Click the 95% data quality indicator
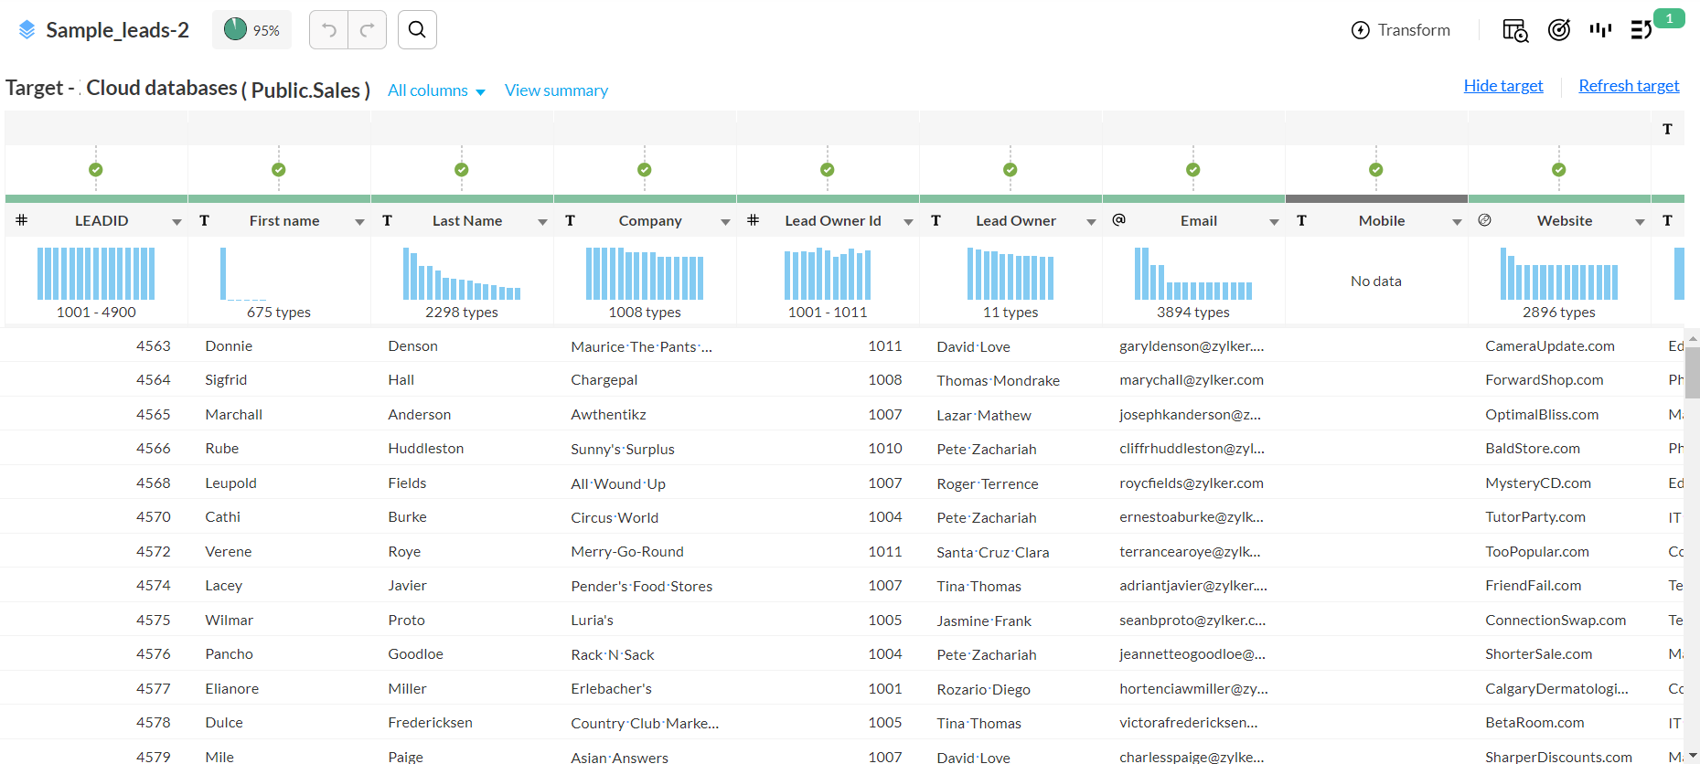1700x764 pixels. 252,30
